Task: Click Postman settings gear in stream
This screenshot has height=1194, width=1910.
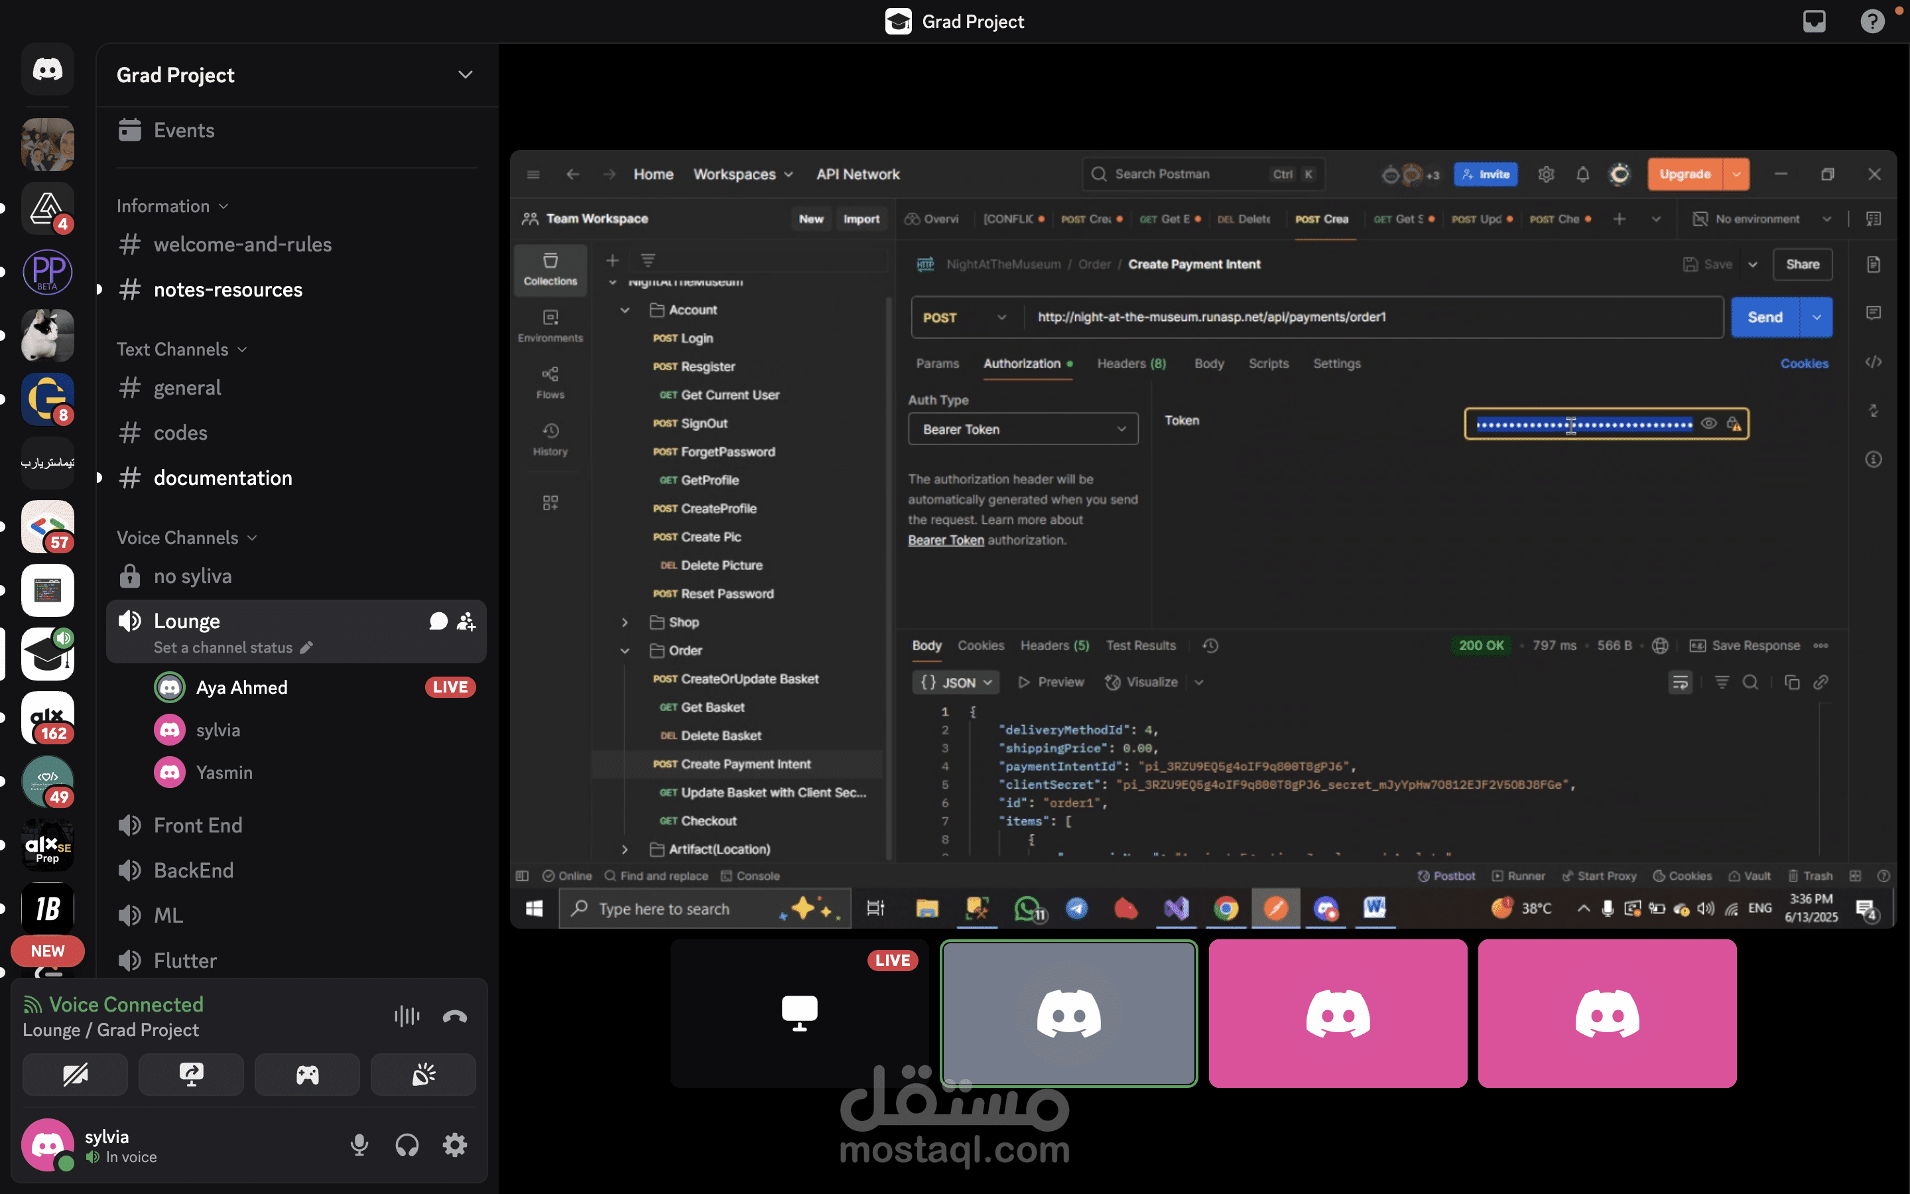Action: click(x=1546, y=174)
